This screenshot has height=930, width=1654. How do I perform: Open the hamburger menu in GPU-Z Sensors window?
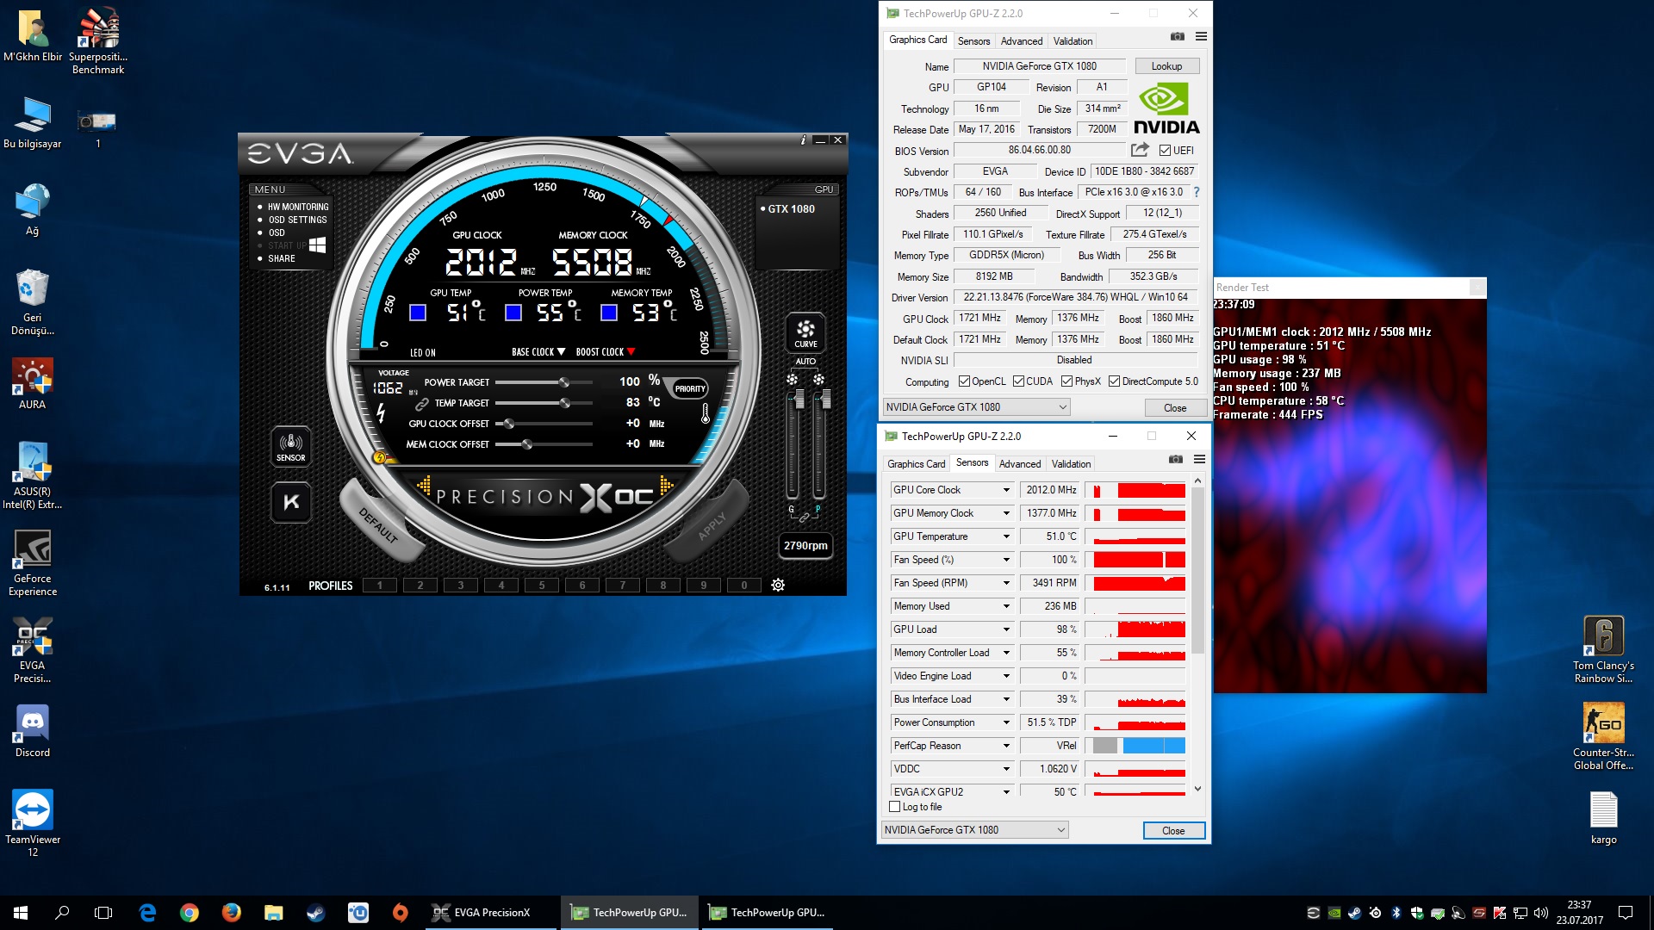(x=1199, y=459)
